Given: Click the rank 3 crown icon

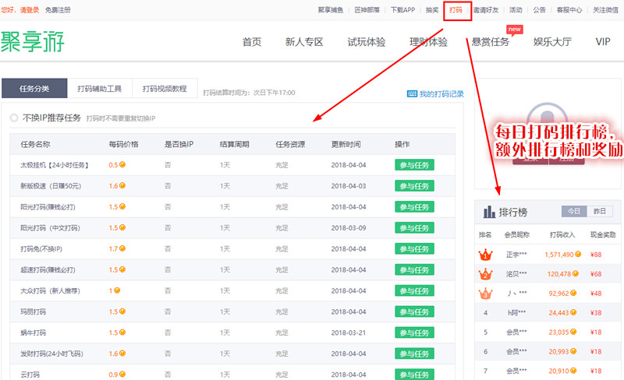Looking at the screenshot, I should click(x=485, y=294).
